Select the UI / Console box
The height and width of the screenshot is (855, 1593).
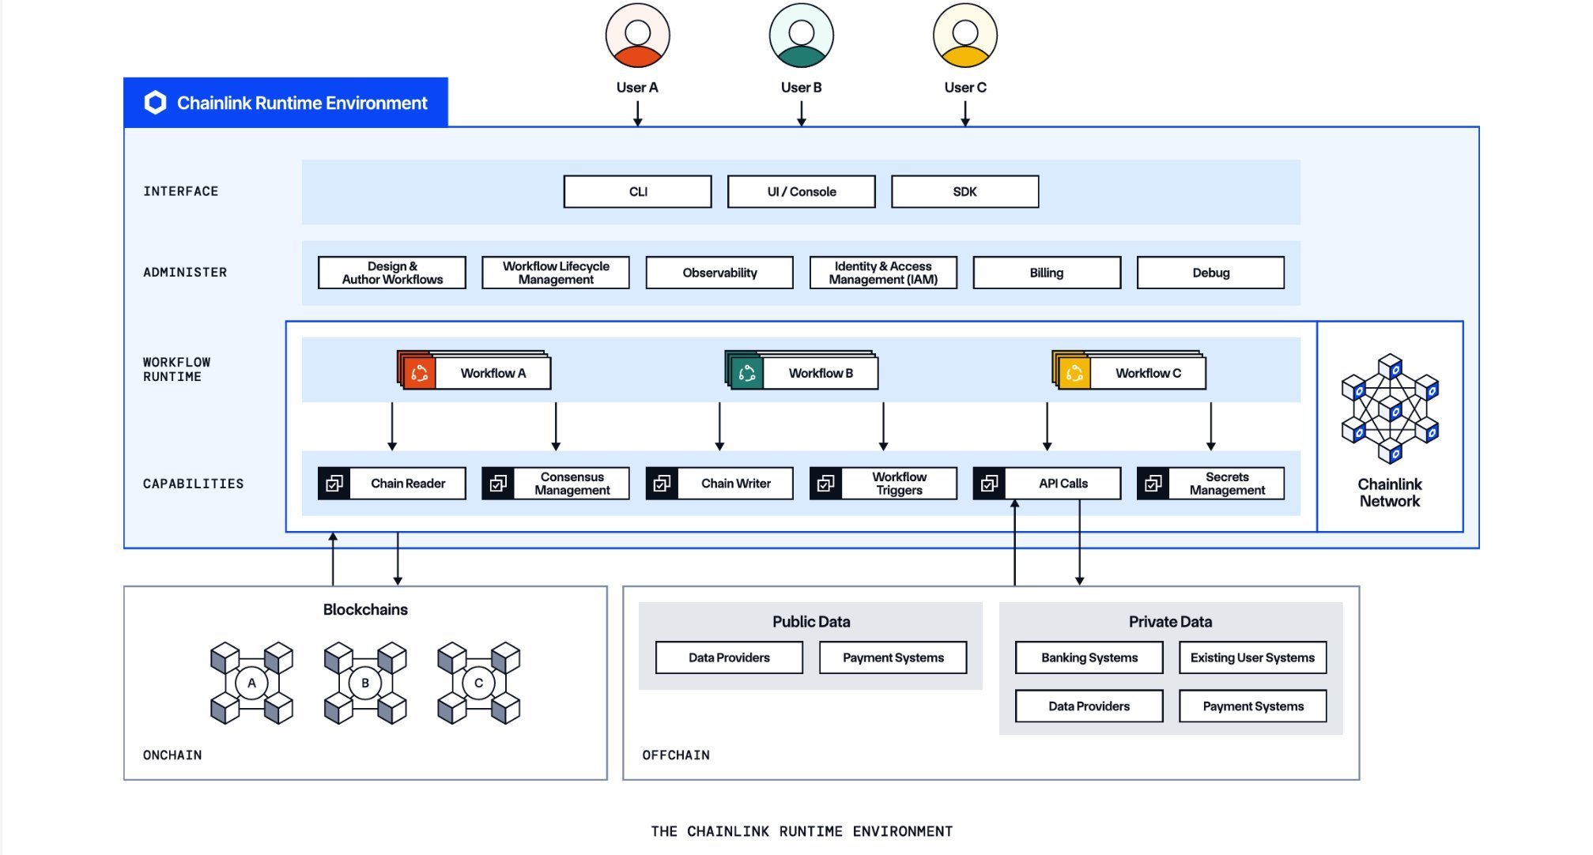801,192
